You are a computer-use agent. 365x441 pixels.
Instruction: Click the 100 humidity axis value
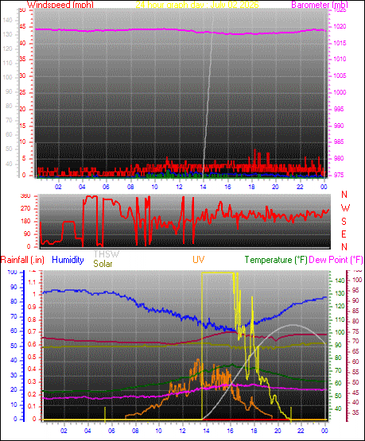click(13, 273)
